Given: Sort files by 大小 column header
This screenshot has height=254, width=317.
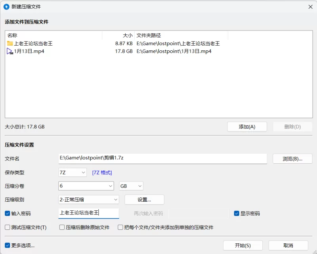Looking at the screenshot, I should point(118,35).
